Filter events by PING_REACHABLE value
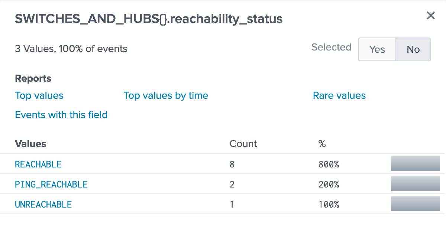Image resolution: width=446 pixels, height=225 pixels. point(51,184)
